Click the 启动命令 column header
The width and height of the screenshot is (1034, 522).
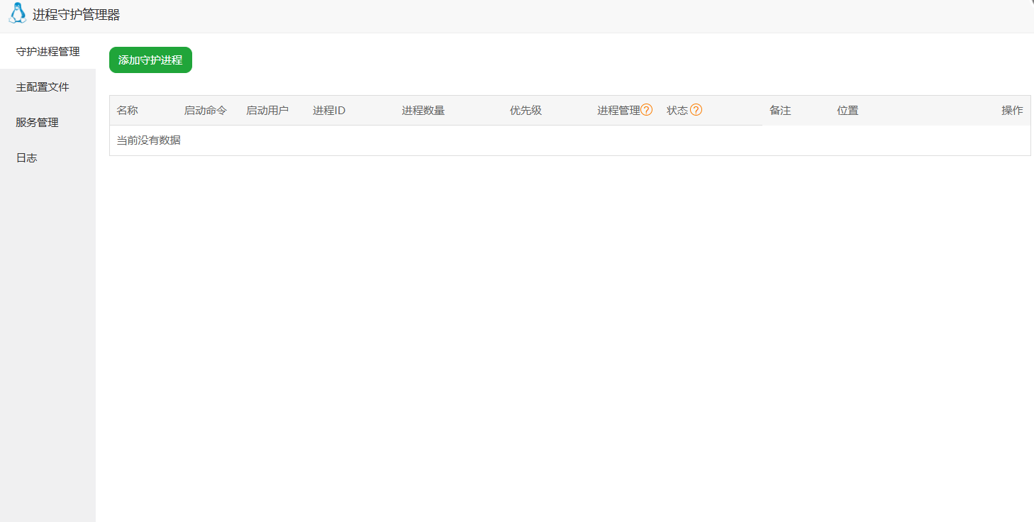pos(205,110)
